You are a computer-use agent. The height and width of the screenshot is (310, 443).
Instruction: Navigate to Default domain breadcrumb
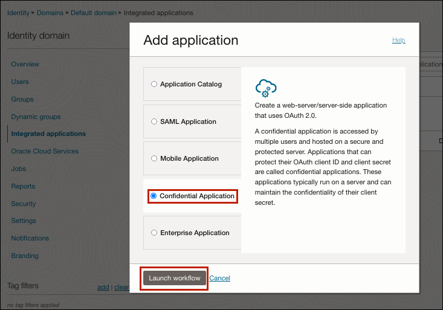click(92, 13)
